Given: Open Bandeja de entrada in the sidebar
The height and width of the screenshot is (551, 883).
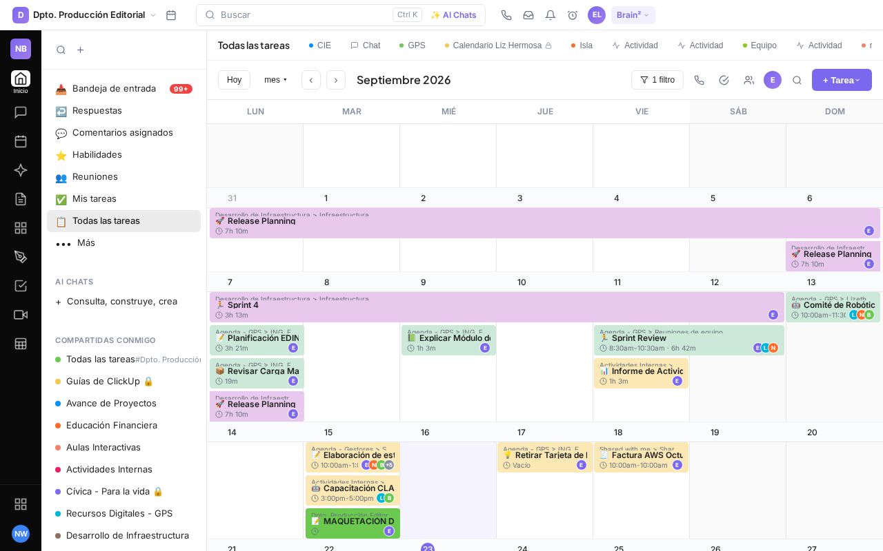Looking at the screenshot, I should [124, 89].
